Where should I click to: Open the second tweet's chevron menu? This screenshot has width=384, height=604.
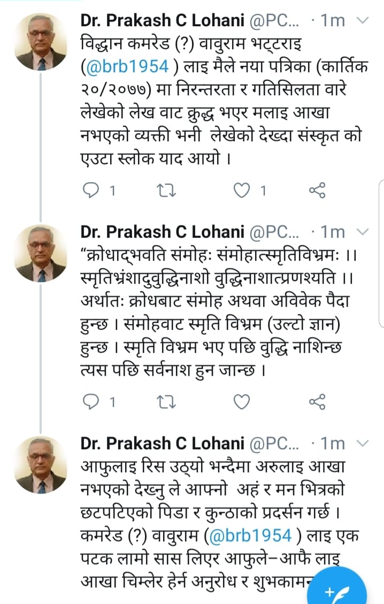click(x=362, y=232)
